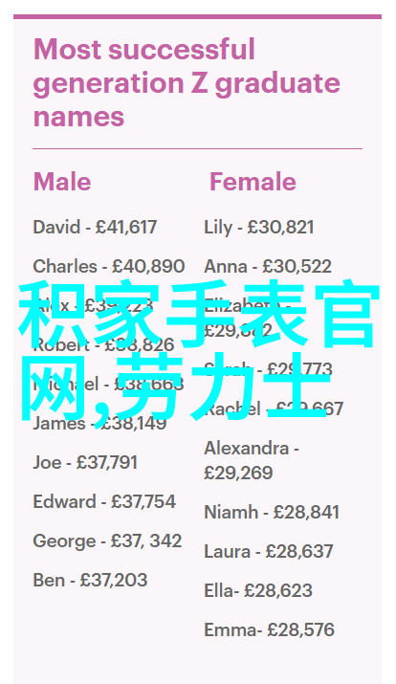Click the horizontal divider line under the heading
Viewport: 396px width, 684px height.
click(198, 148)
